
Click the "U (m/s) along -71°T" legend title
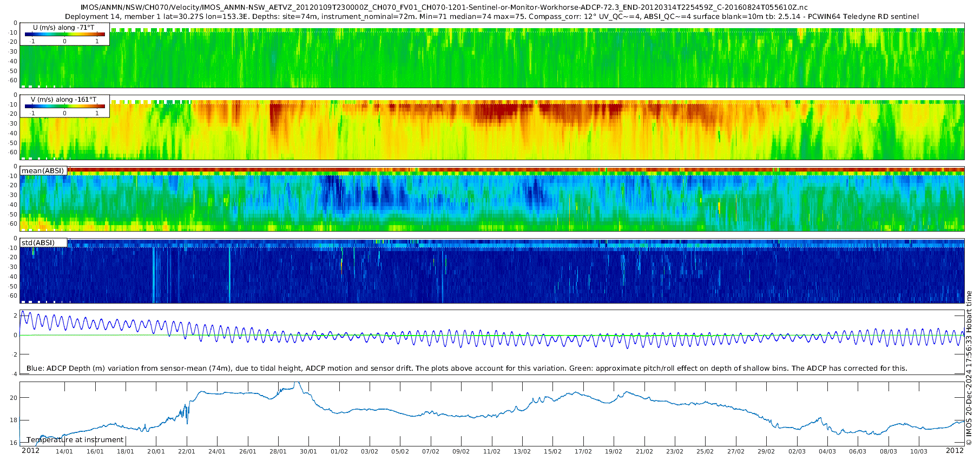pos(63,27)
